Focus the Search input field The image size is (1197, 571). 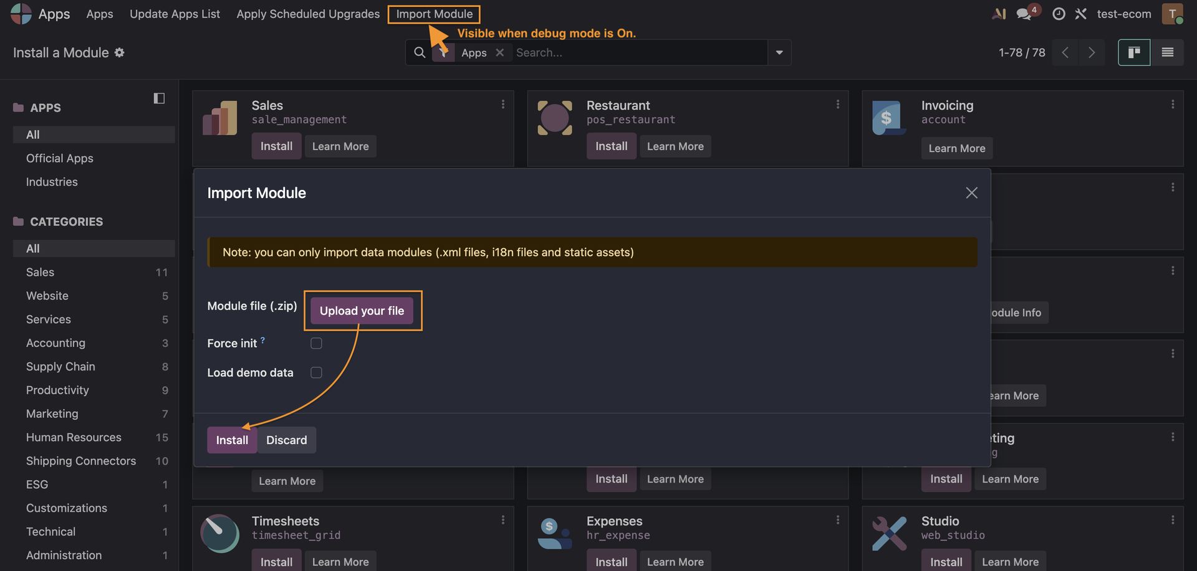(x=640, y=53)
